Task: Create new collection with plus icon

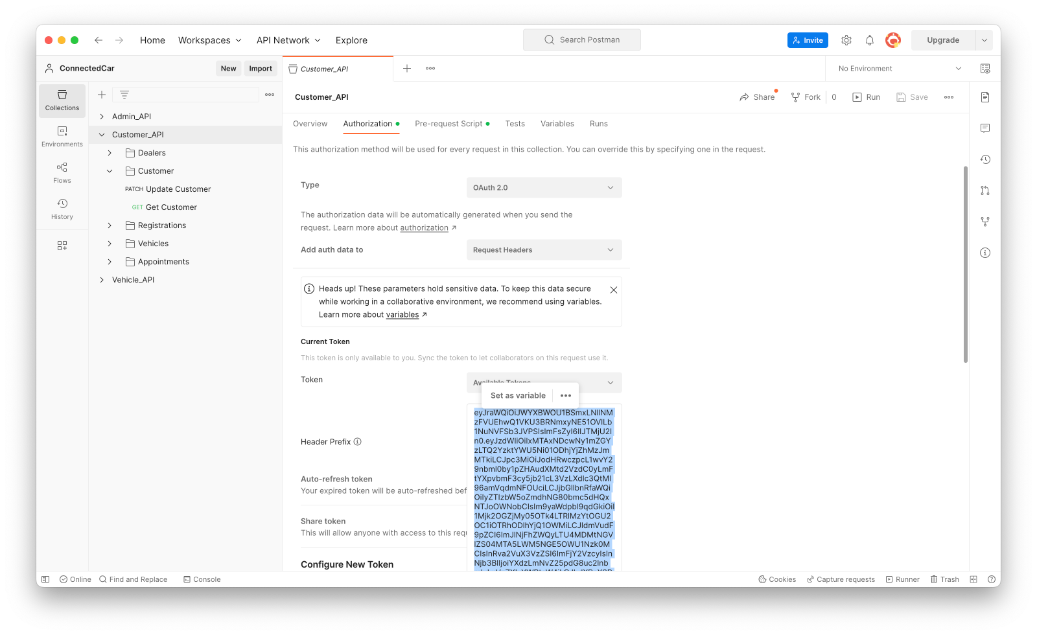Action: 102,95
